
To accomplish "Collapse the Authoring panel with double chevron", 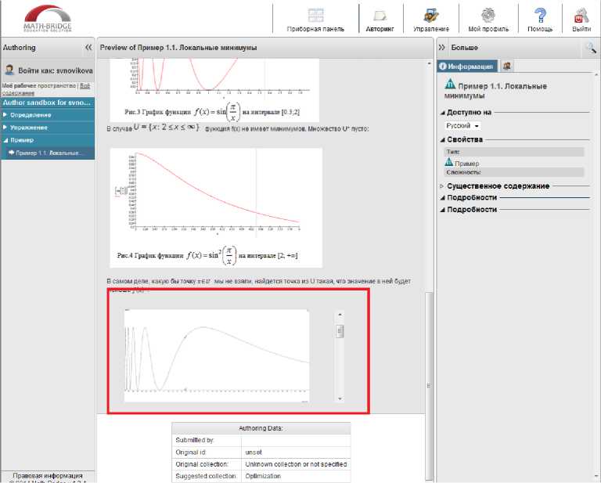I will point(88,48).
